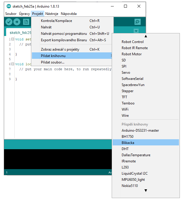Open the tab dropdown arrow button
The width and height of the screenshot is (186, 201).
pos(136,31)
